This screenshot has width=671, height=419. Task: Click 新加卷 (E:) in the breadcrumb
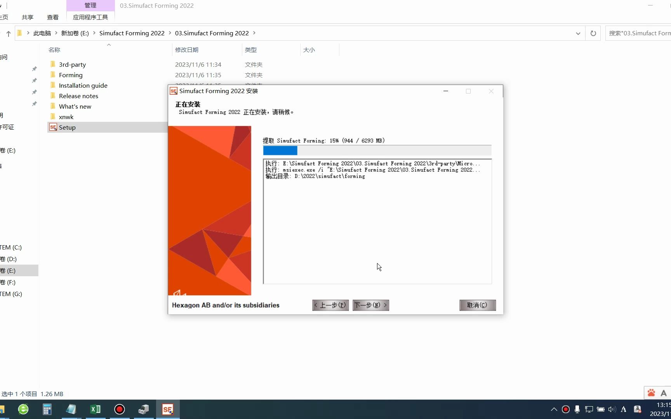pos(75,33)
